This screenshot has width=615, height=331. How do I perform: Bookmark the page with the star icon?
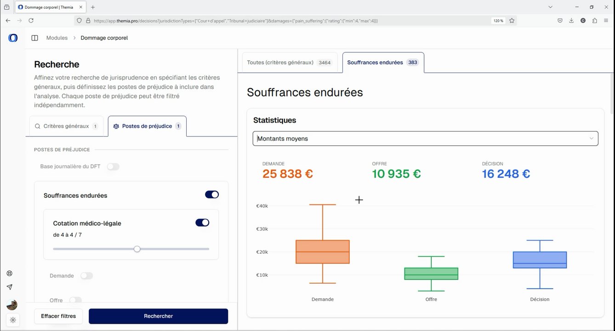pyautogui.click(x=512, y=21)
